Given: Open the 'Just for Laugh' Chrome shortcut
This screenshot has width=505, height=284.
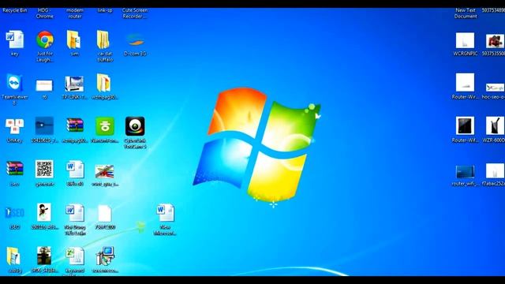Looking at the screenshot, I should tap(45, 39).
